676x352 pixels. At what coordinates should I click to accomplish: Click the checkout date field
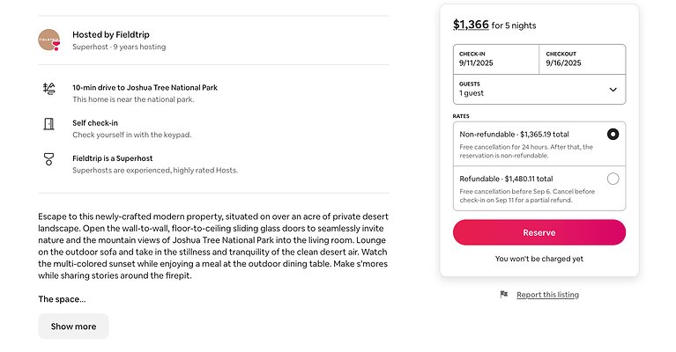click(582, 59)
